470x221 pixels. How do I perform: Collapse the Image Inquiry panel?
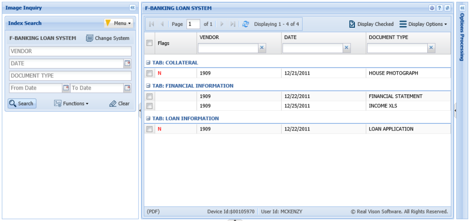click(x=133, y=8)
